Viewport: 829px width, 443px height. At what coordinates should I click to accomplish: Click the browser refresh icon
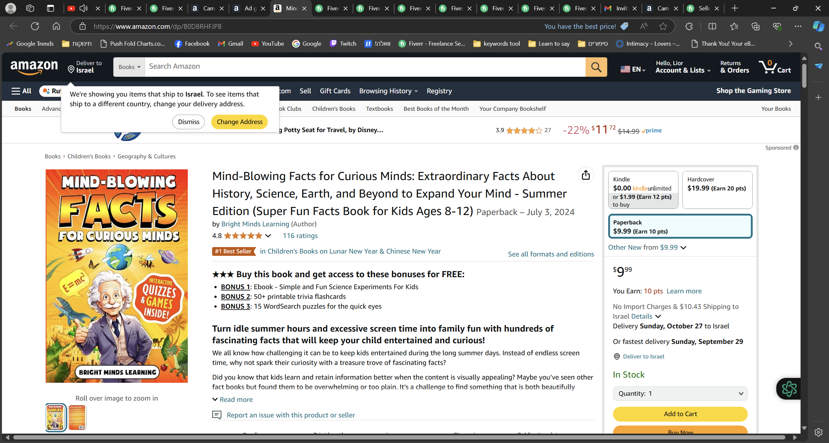point(35,26)
